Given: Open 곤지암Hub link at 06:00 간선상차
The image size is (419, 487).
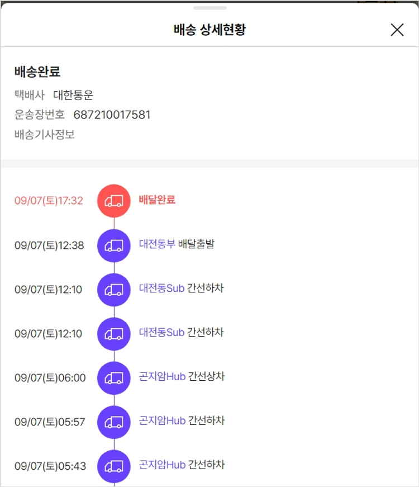Looking at the screenshot, I should tap(162, 377).
